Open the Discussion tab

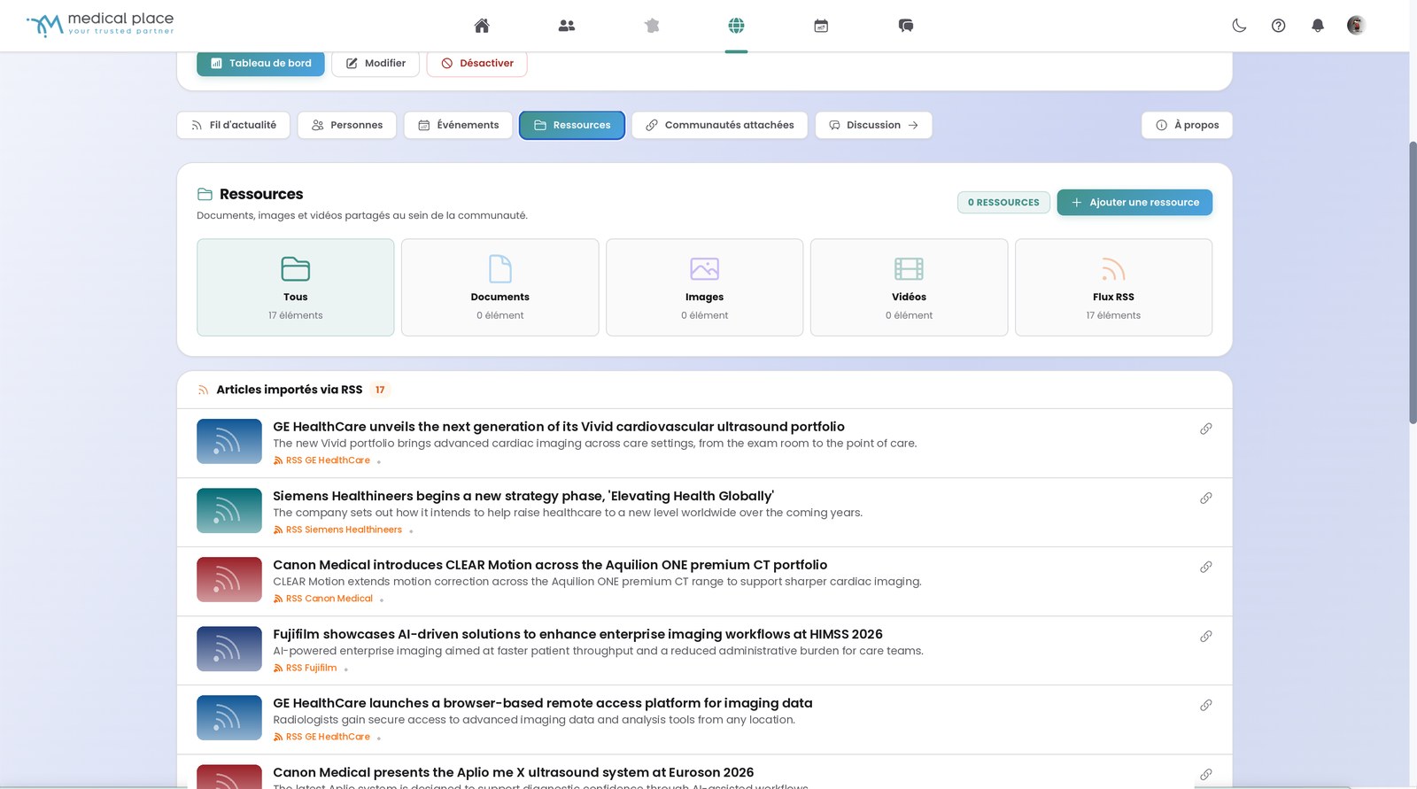873,125
